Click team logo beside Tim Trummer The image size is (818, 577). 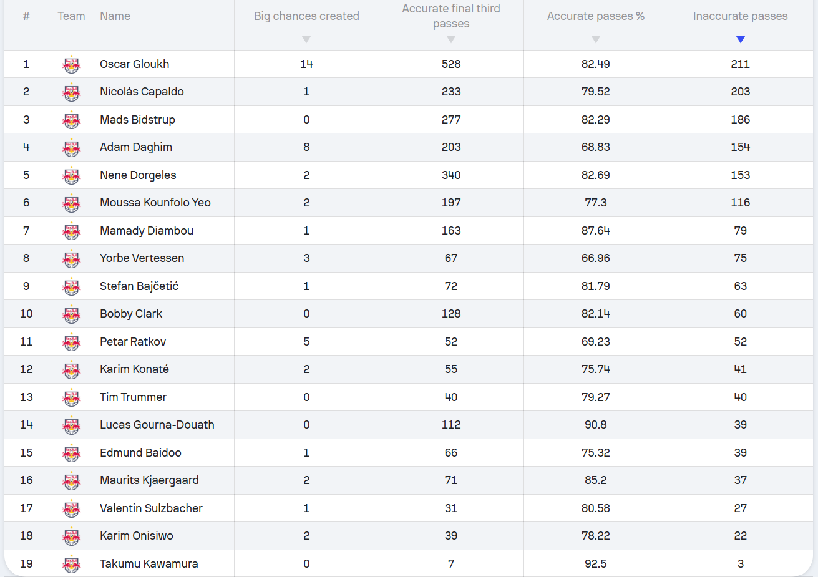click(72, 397)
